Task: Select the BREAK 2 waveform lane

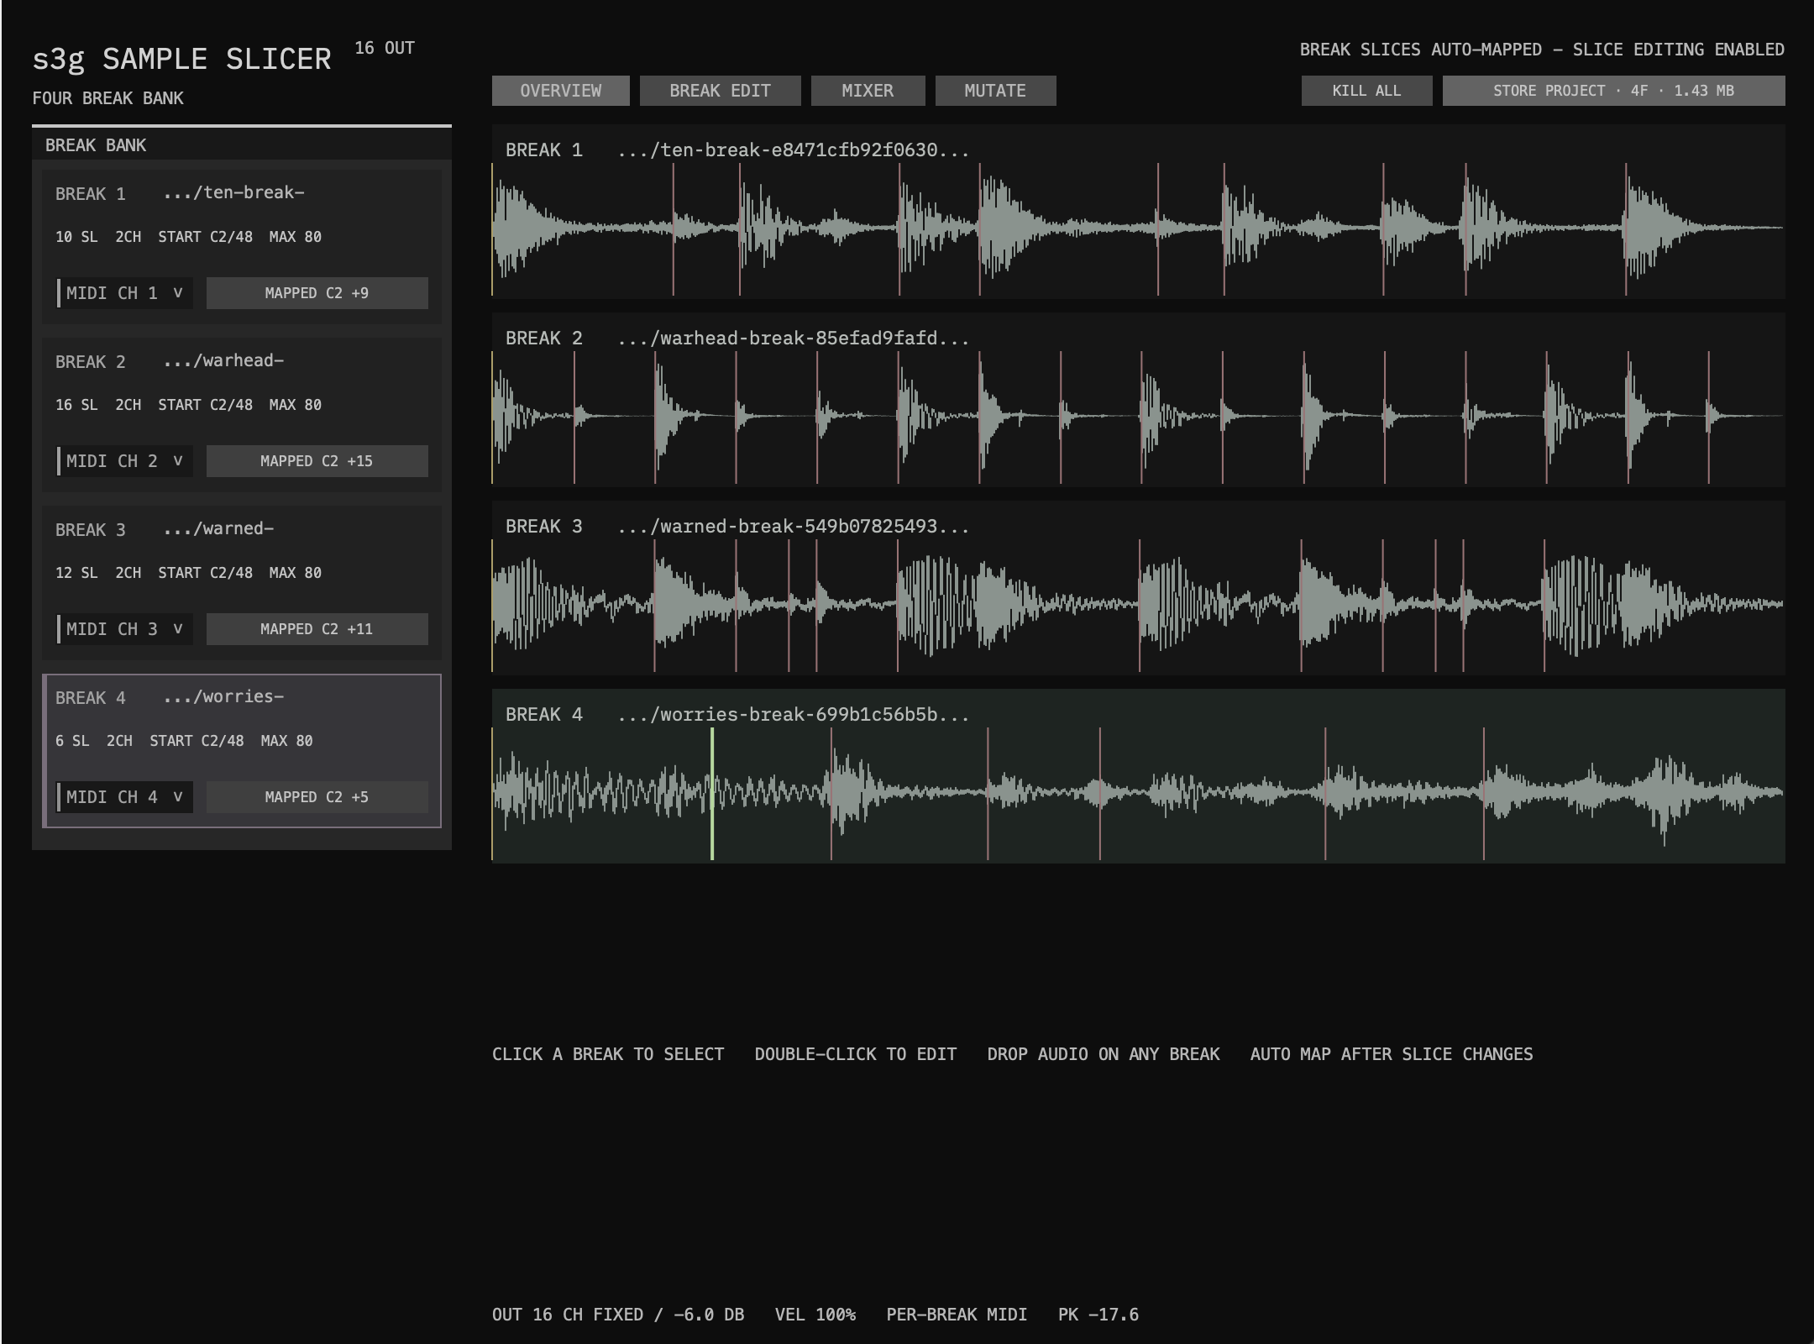Action: [x=1138, y=400]
